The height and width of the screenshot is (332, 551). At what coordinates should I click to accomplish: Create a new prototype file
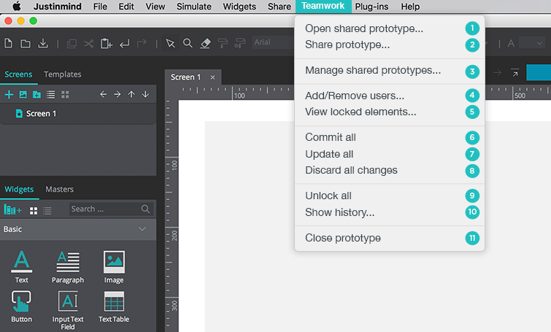pos(9,44)
